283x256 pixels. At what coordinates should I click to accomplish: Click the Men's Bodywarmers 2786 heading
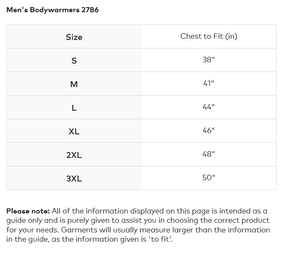(52, 9)
